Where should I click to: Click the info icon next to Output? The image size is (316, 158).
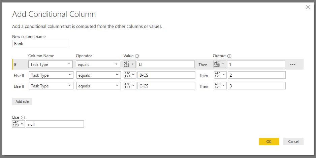click(229, 56)
